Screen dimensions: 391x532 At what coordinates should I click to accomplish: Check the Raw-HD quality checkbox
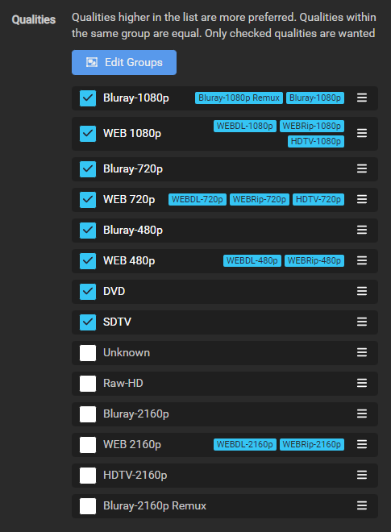(x=88, y=384)
